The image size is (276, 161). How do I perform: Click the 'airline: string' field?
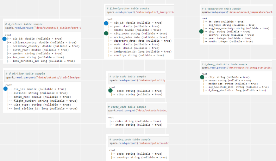point(38,93)
